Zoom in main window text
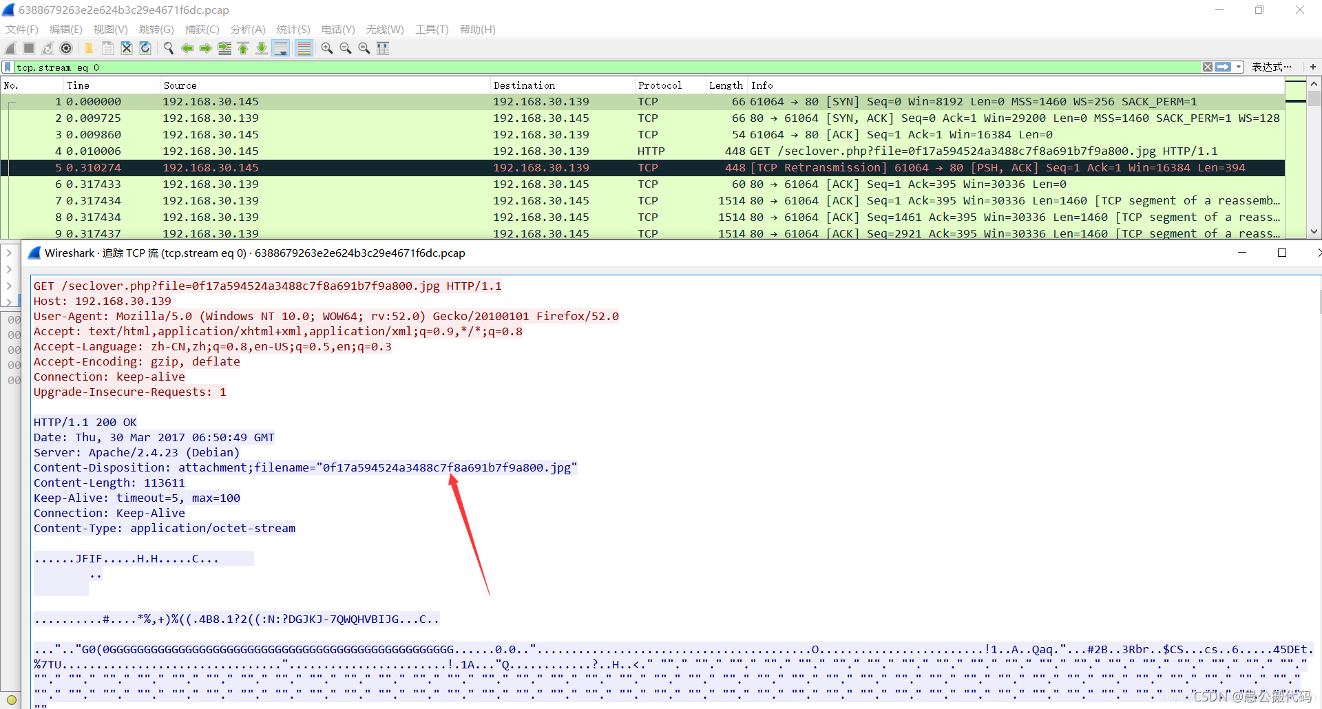This screenshot has height=709, width=1322. click(x=327, y=48)
